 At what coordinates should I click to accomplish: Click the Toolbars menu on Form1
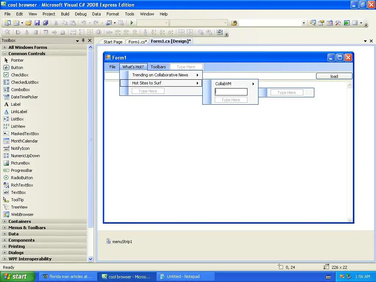tap(158, 67)
